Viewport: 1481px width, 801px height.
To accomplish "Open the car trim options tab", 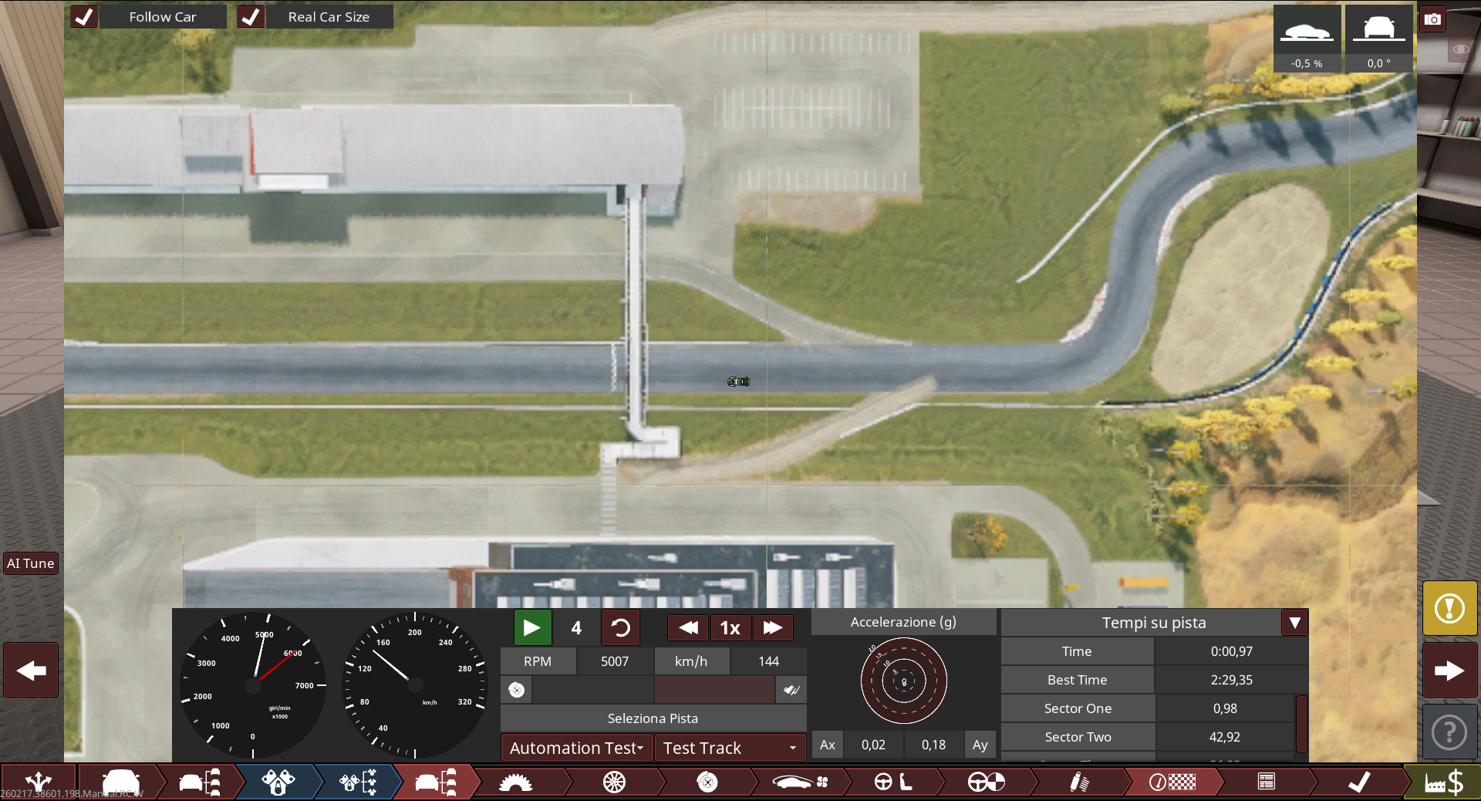I will (200, 782).
